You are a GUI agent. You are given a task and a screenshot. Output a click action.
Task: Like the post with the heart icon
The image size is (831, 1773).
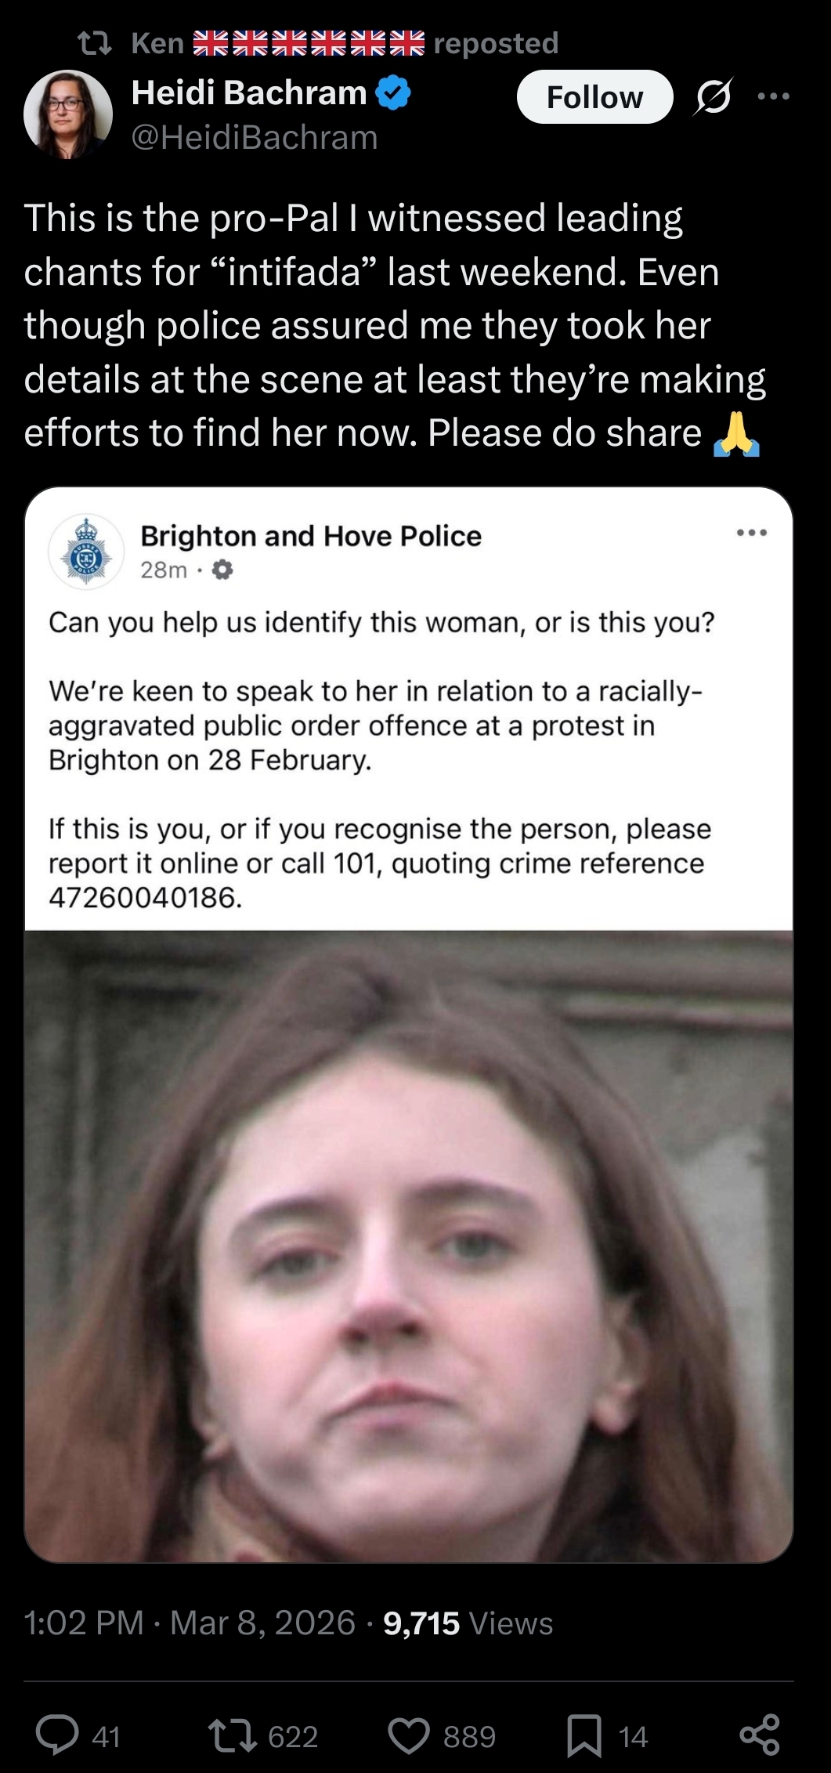[x=409, y=1735]
